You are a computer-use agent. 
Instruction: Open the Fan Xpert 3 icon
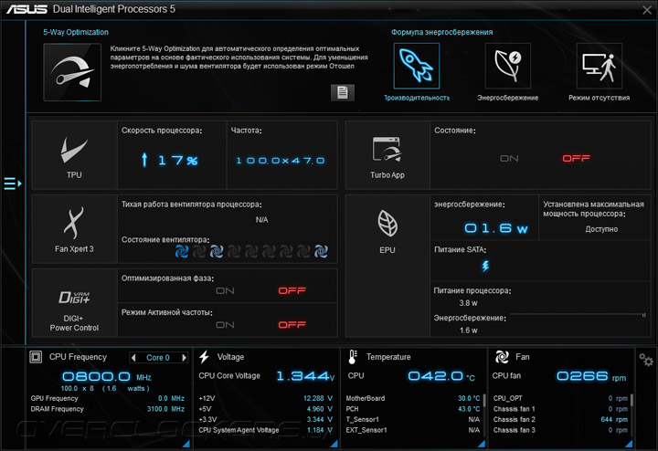point(74,223)
